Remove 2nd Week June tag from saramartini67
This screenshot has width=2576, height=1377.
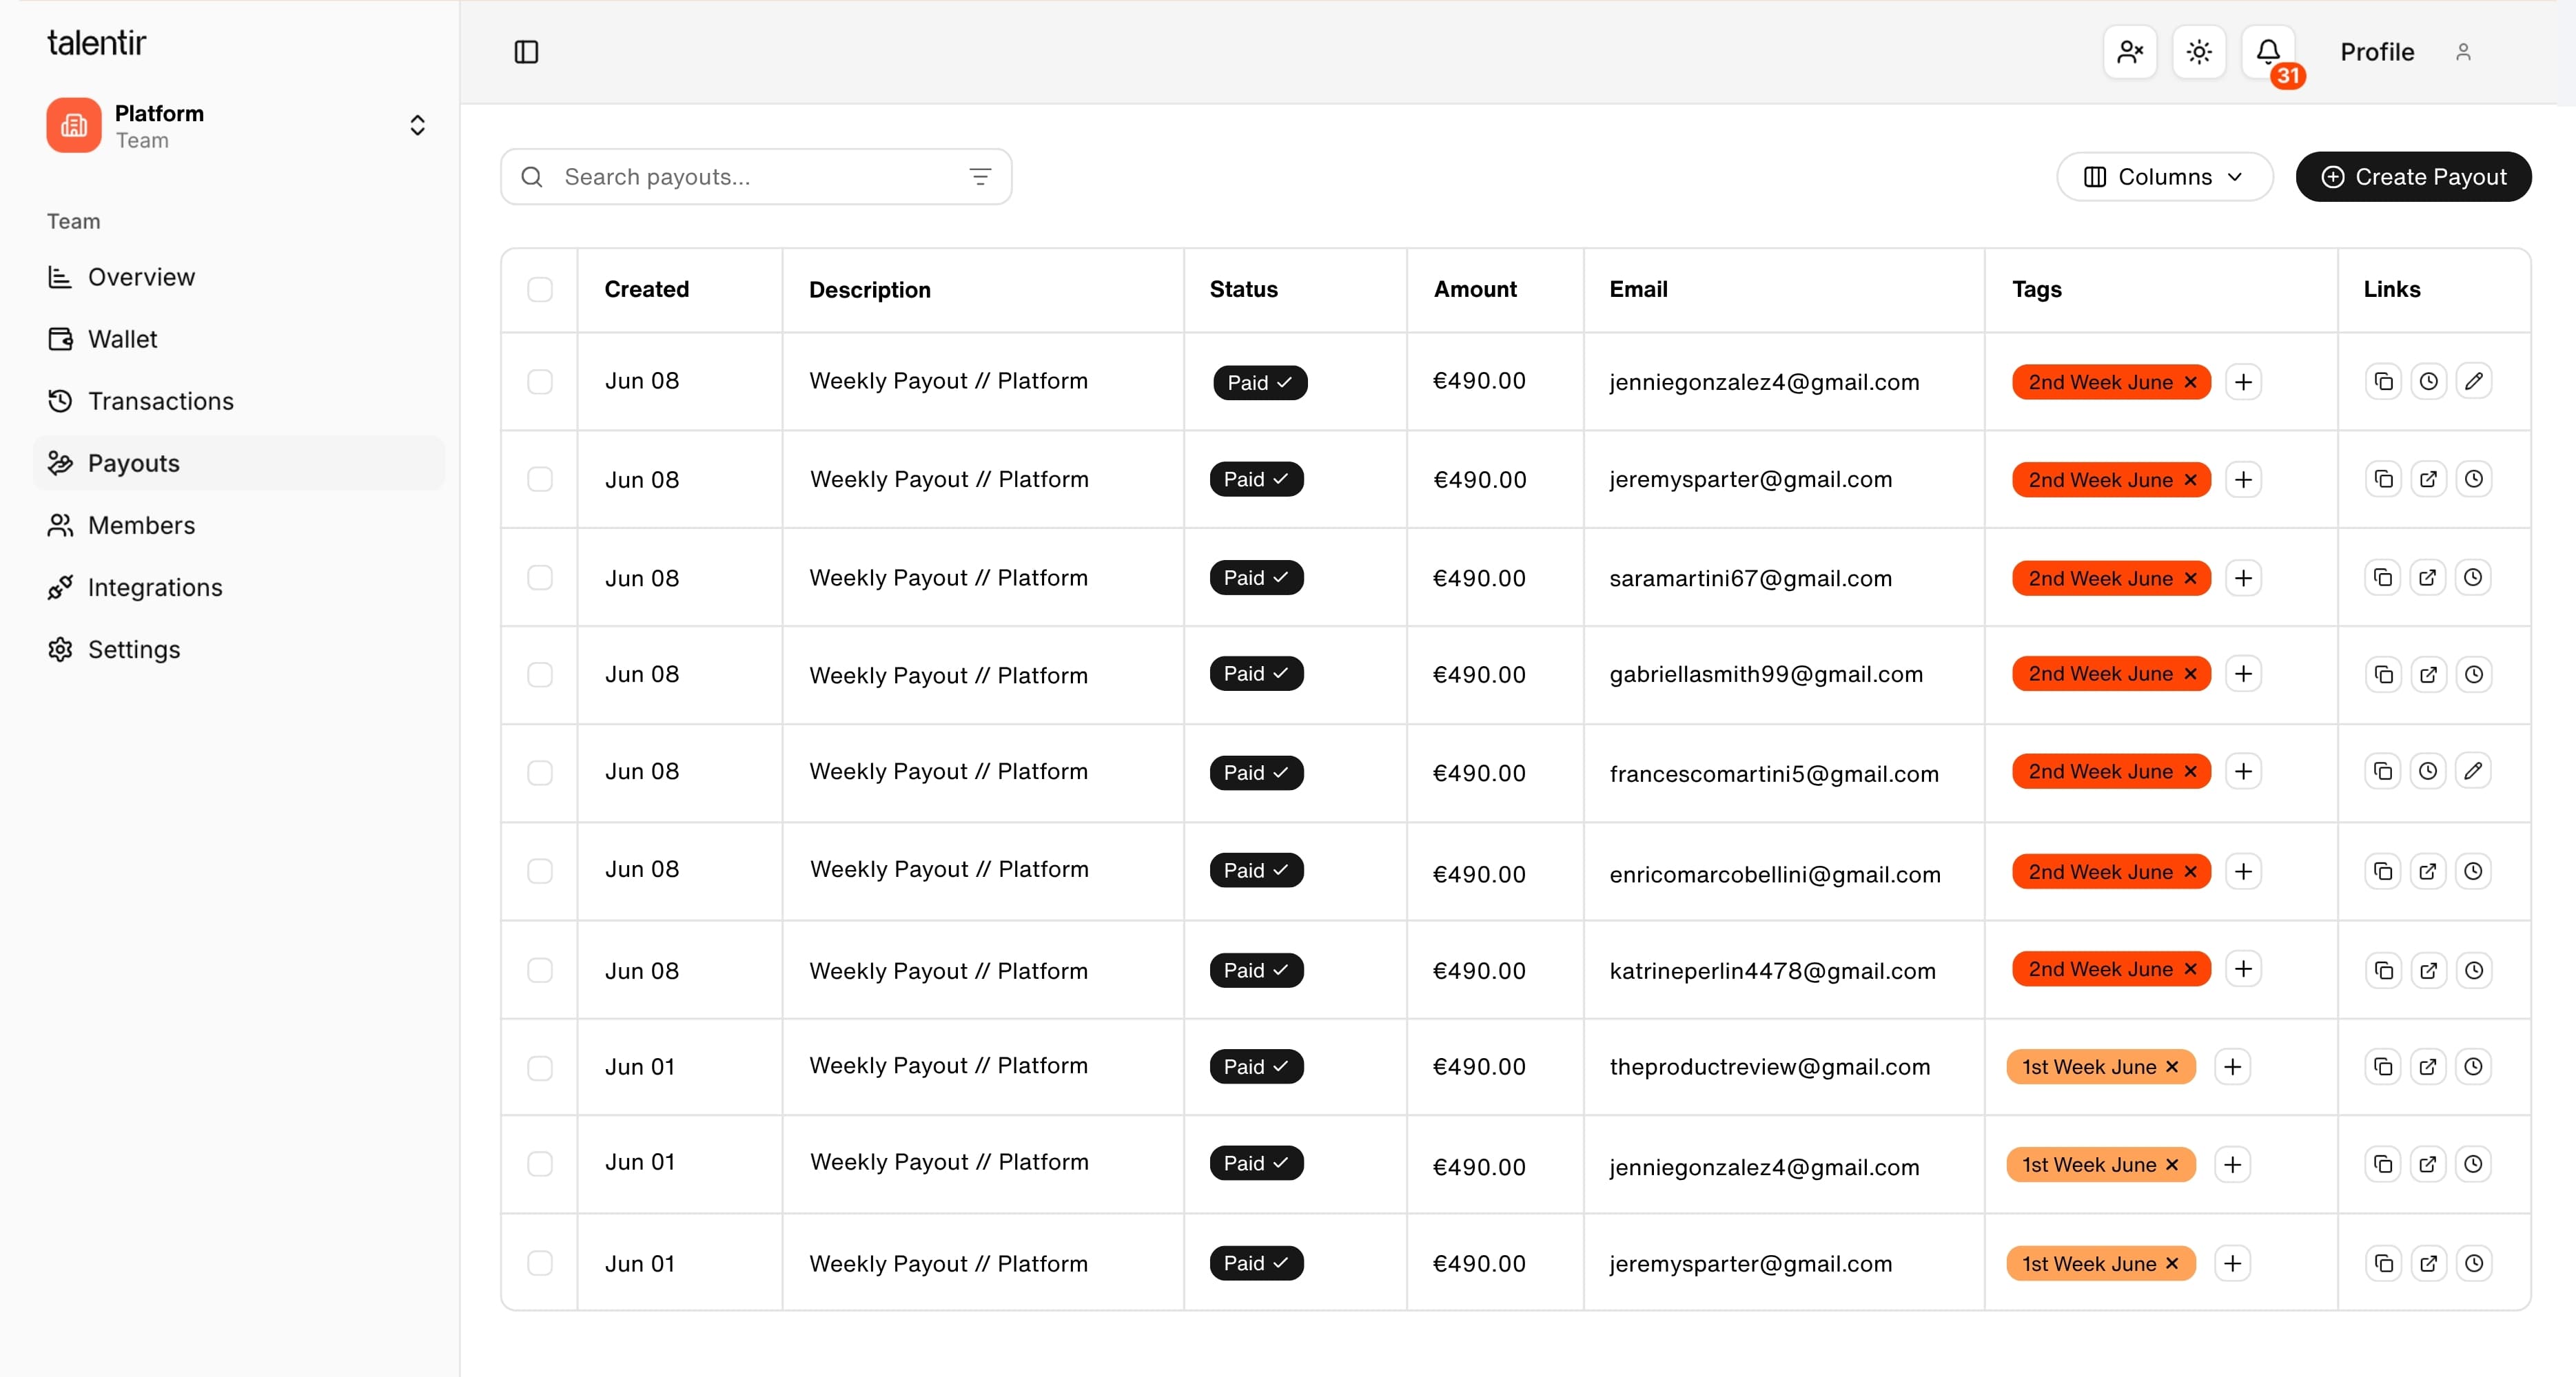[2191, 579]
